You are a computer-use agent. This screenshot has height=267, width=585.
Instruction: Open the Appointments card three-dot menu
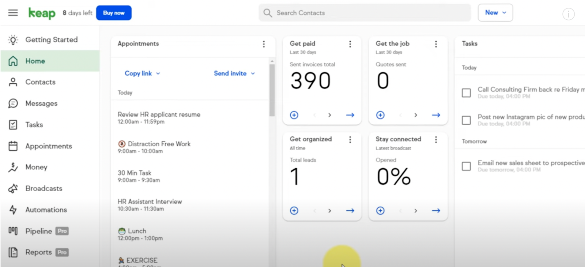coord(264,44)
